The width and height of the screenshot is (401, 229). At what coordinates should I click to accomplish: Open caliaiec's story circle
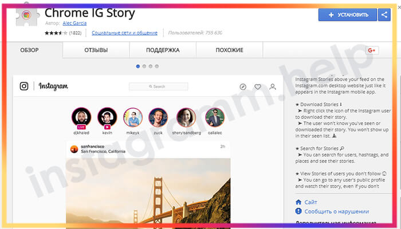[215, 117]
